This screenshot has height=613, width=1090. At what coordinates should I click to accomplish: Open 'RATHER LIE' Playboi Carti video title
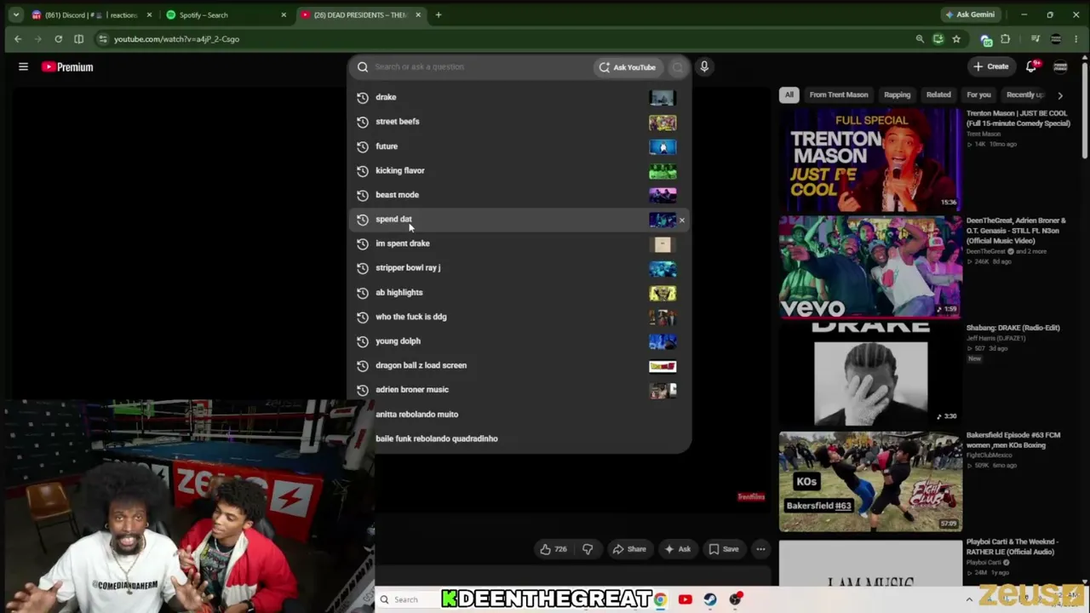click(x=1013, y=547)
